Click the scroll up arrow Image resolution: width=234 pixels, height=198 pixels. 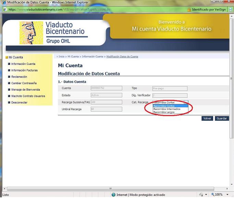point(232,16)
